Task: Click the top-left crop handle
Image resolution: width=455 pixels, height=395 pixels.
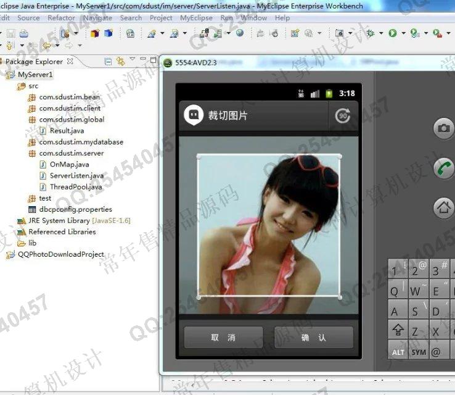Action: click(199, 157)
